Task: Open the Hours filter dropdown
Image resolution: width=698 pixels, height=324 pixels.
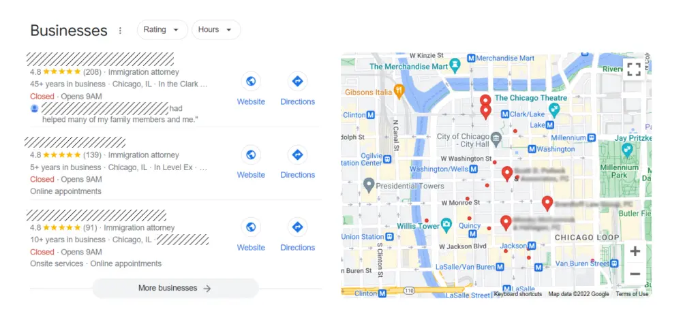Action: point(216,30)
